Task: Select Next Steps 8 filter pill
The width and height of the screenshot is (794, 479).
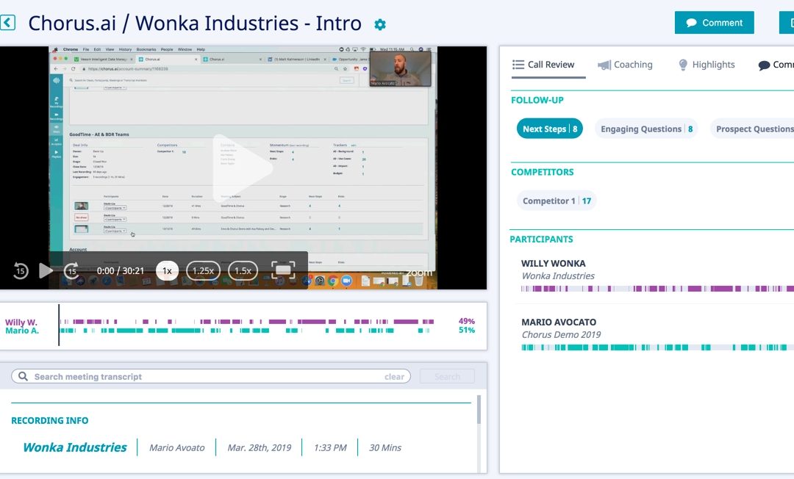Action: (549, 129)
